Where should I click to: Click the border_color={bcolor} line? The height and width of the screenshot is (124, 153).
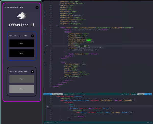tap(71, 16)
